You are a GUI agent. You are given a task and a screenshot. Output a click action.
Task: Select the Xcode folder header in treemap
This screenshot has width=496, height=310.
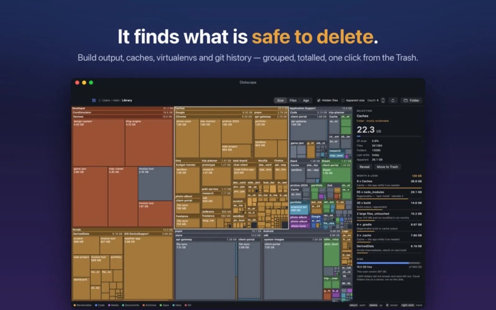click(x=122, y=230)
